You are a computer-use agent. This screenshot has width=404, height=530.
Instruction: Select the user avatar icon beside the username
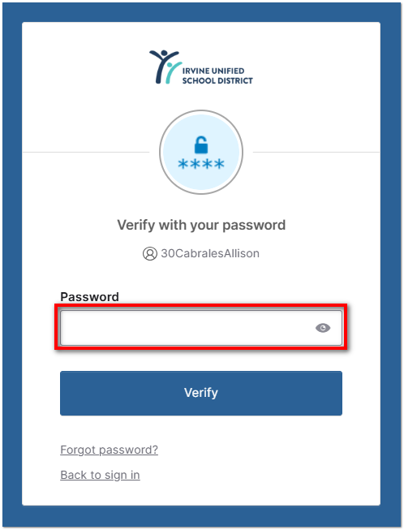[x=149, y=253]
